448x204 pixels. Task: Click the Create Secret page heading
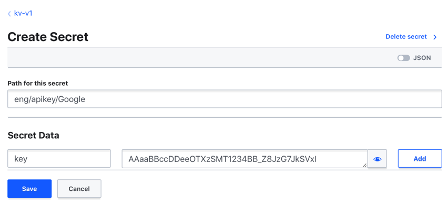[48, 37]
